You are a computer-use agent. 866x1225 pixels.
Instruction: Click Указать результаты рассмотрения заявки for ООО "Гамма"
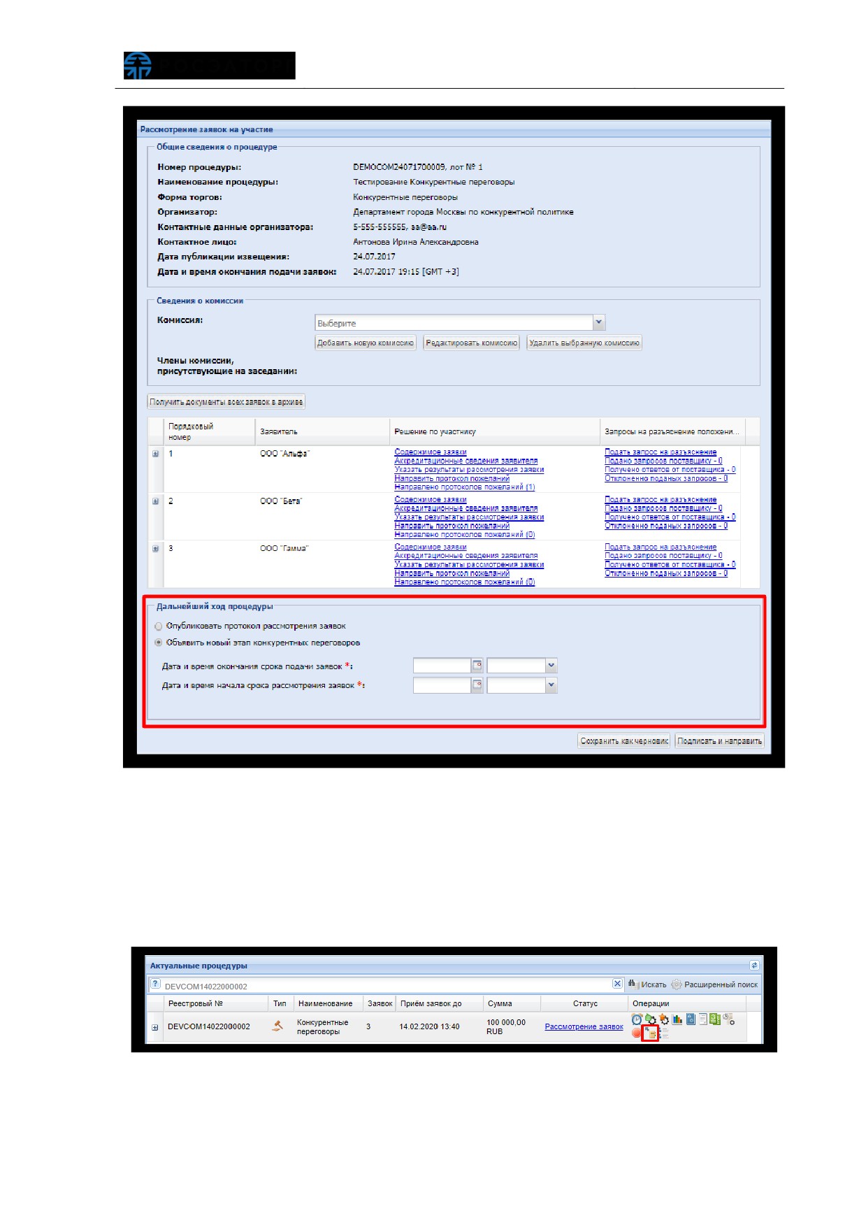(x=469, y=564)
